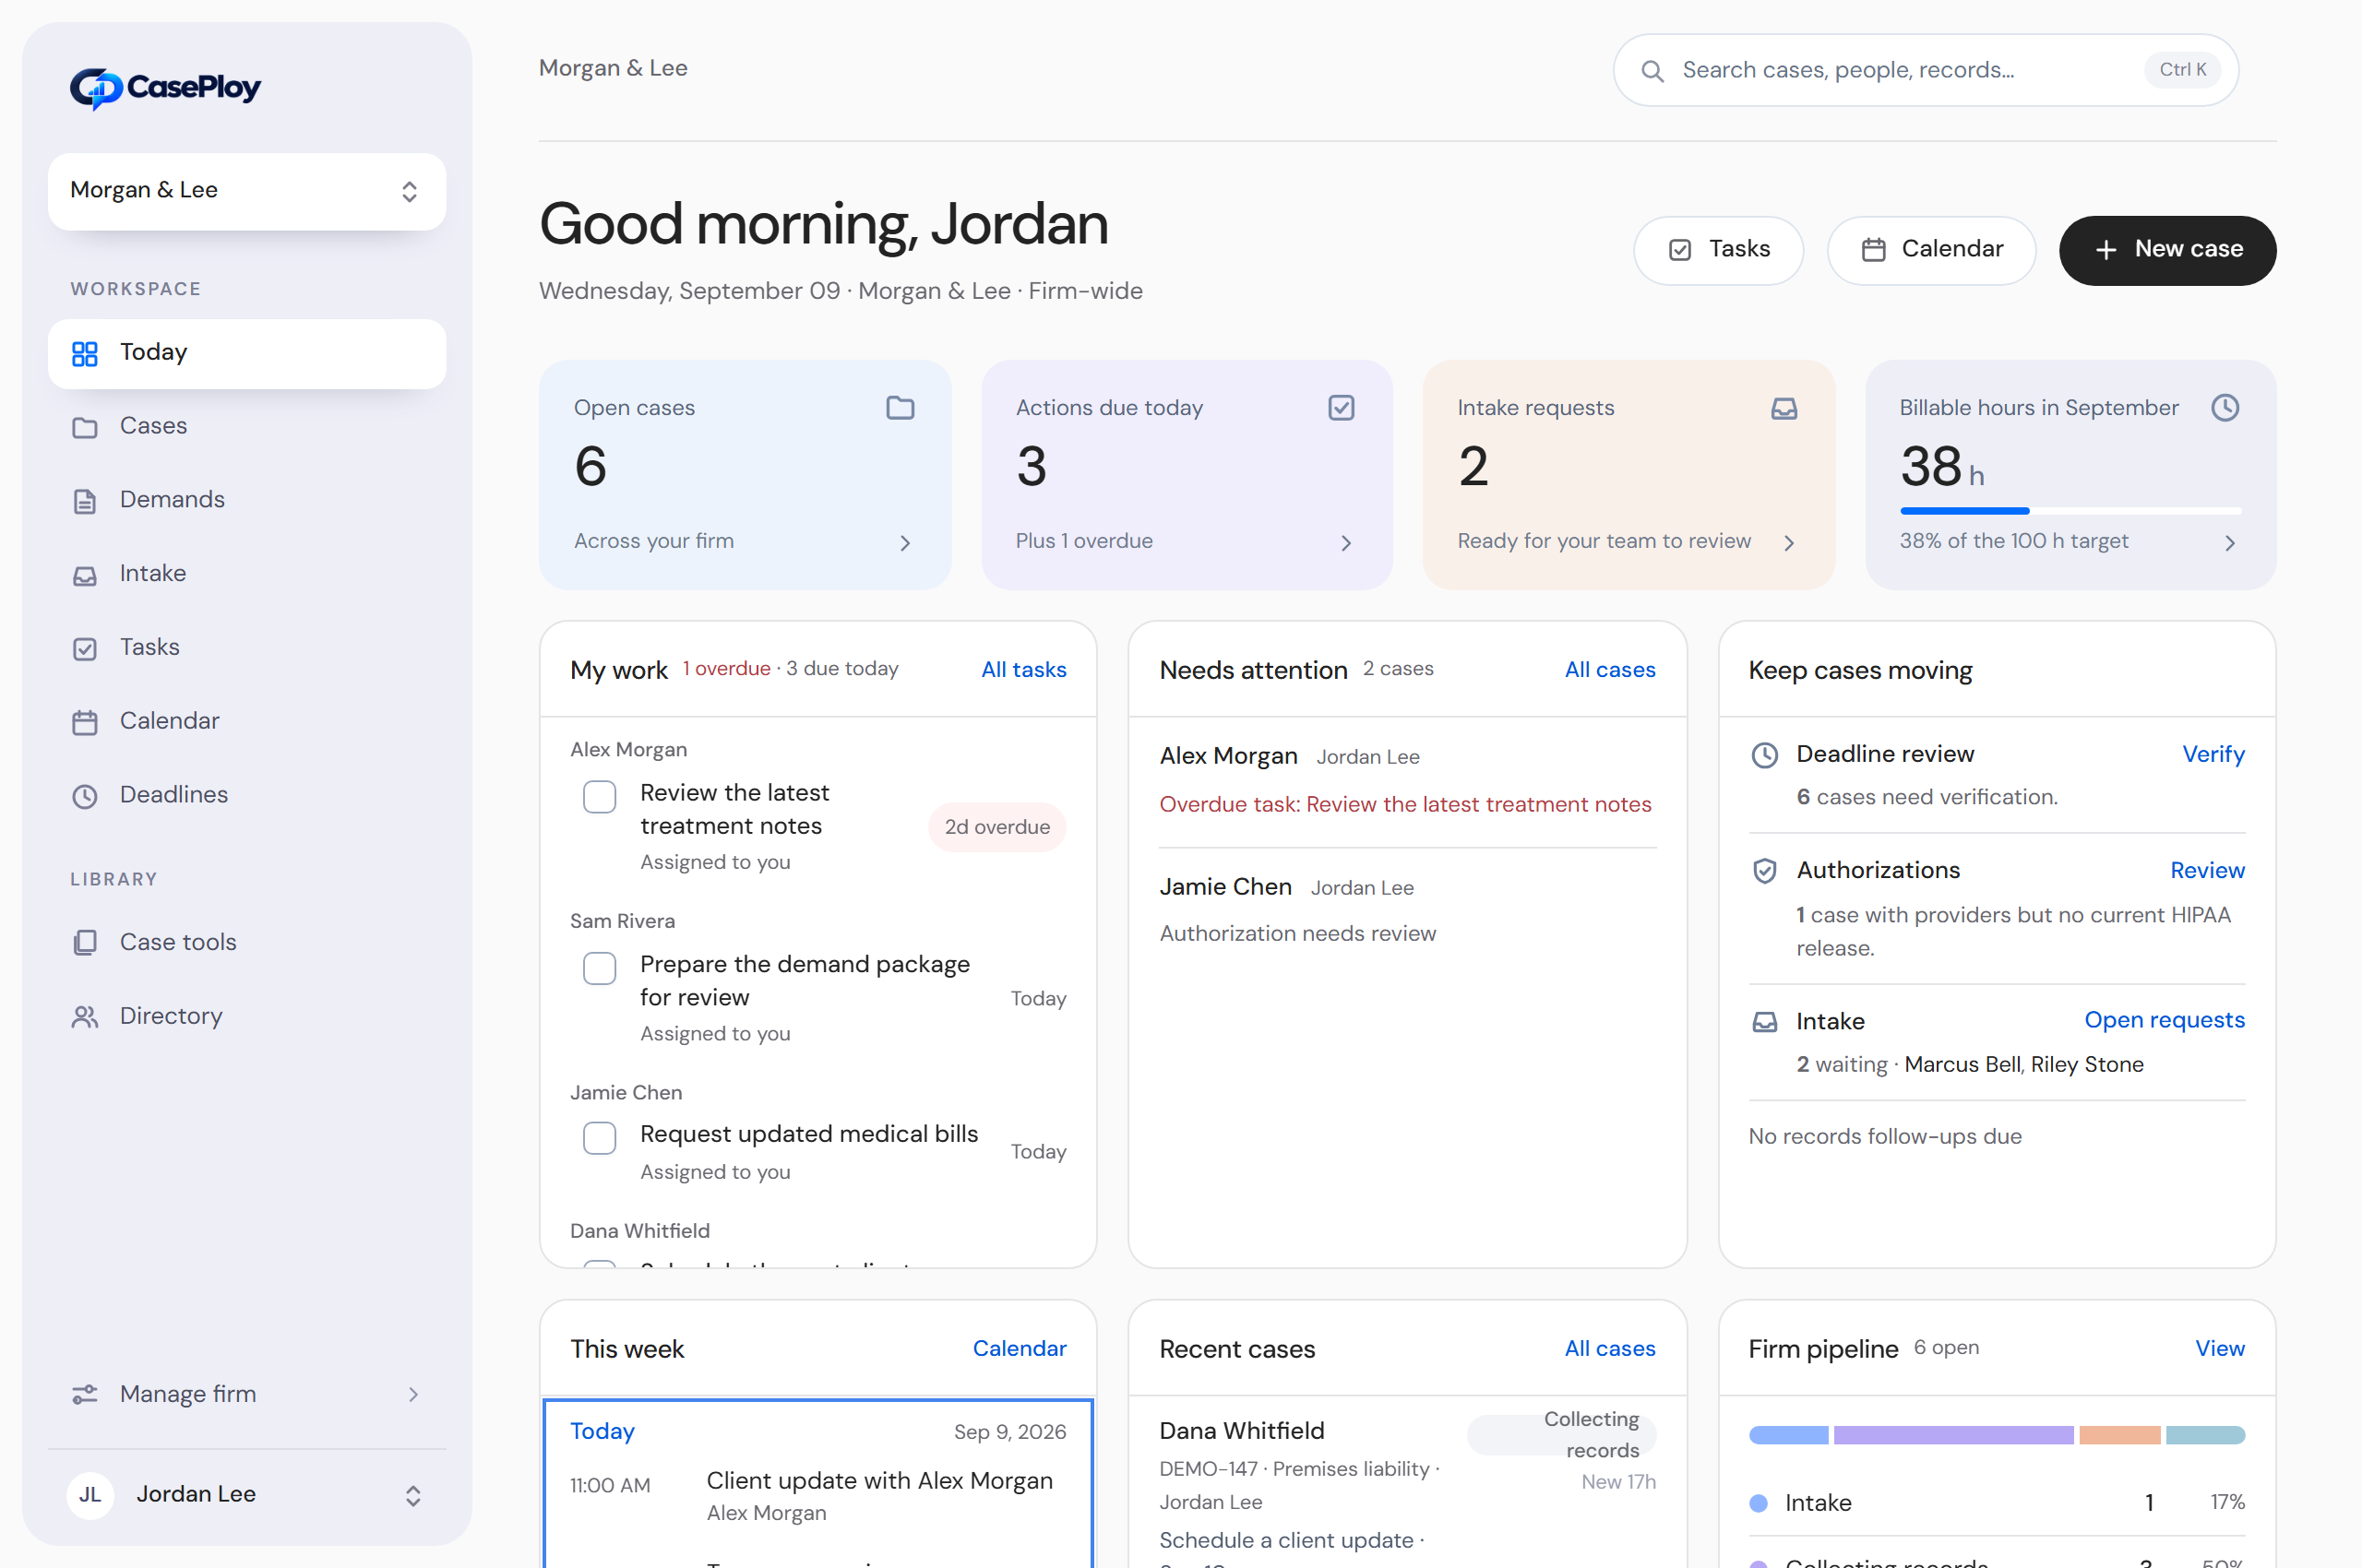Image resolution: width=2362 pixels, height=1568 pixels.
Task: Click the Intake tray icon in Keep cases moving
Action: click(1765, 1022)
